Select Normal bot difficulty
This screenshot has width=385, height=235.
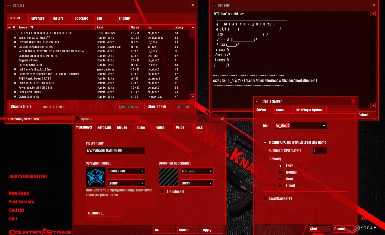click(280, 172)
